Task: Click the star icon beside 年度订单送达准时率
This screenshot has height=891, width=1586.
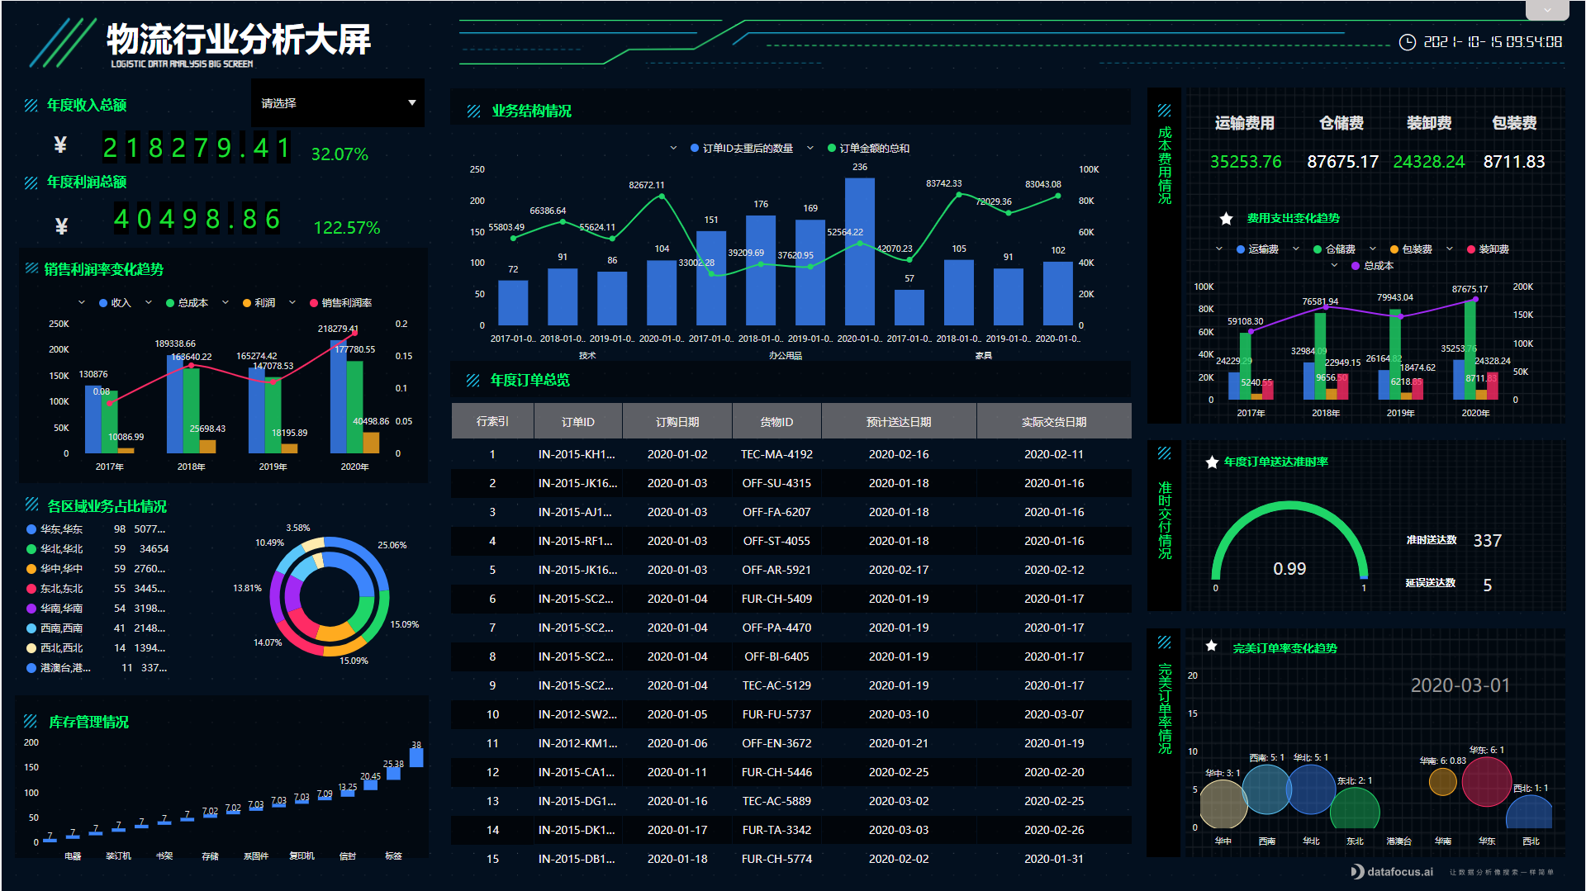Action: click(x=1211, y=462)
